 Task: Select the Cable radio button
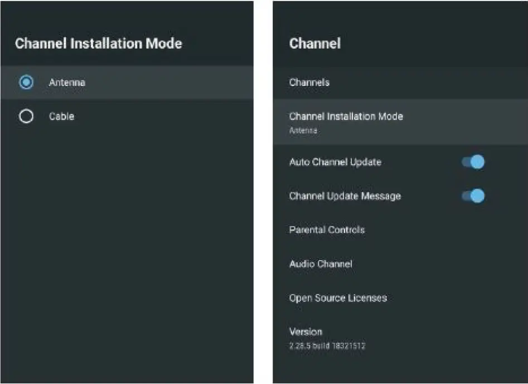pos(26,117)
